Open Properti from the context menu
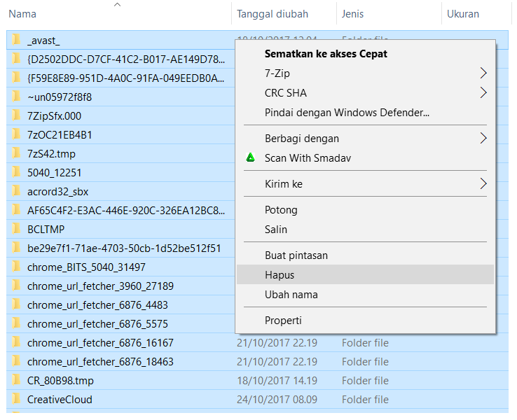The image size is (517, 420). [283, 321]
